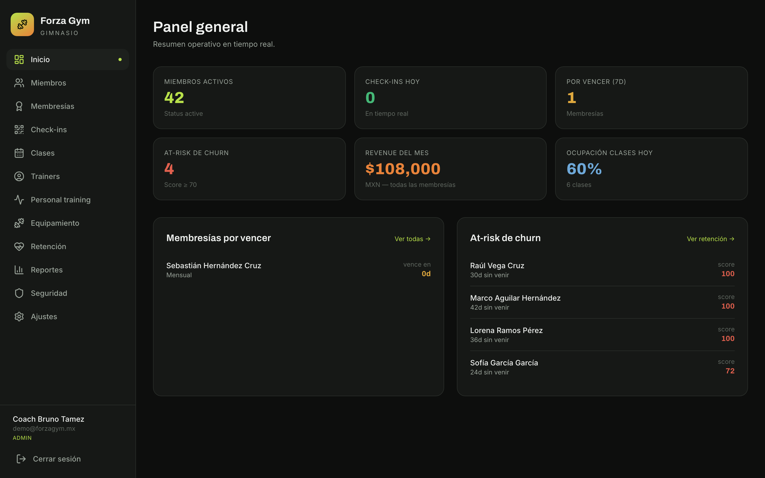765x478 pixels.
Task: Click the Reportes bar chart icon
Action: click(19, 270)
